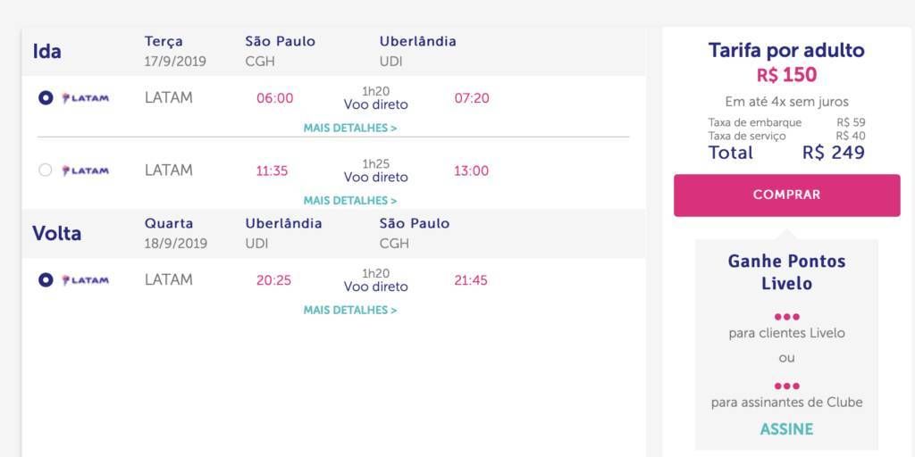Click Voo direto label on 1h25 flight
915x457 pixels.
(376, 178)
